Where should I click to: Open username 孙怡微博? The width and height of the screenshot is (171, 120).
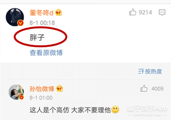click(x=42, y=89)
